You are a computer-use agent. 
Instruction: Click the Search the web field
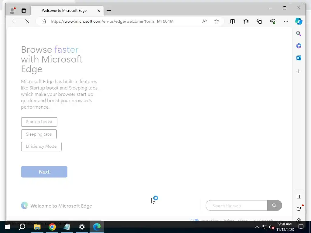click(237, 205)
